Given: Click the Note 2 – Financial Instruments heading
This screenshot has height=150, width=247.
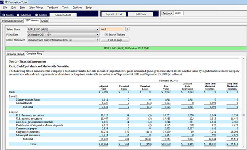Looking at the screenshot, I should pos(28,62).
